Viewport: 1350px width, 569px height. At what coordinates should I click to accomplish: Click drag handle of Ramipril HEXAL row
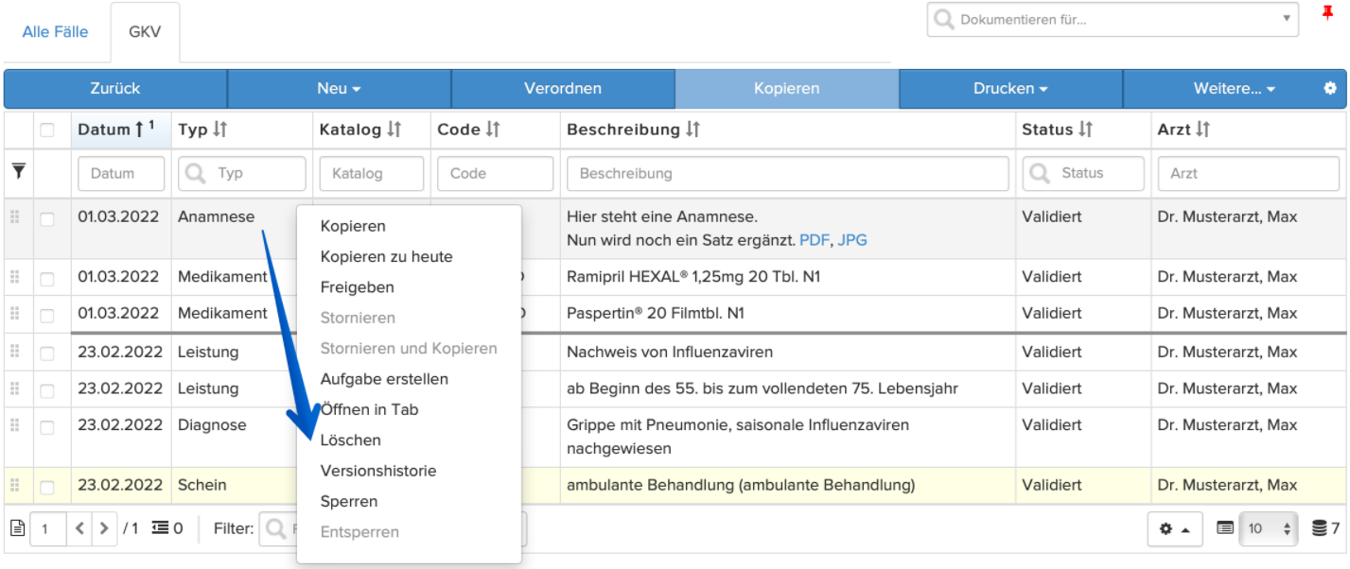point(14,277)
